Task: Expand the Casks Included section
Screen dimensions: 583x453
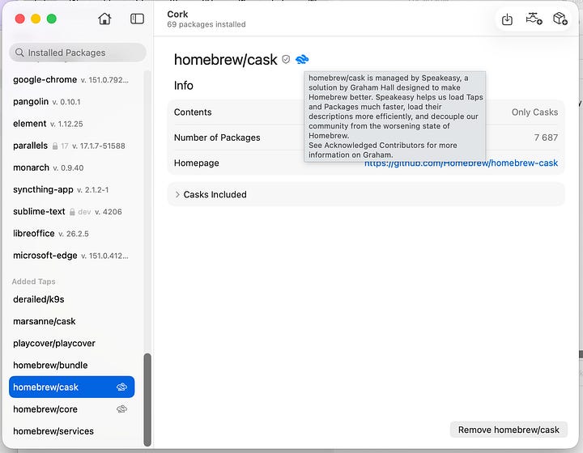Action: pos(177,195)
